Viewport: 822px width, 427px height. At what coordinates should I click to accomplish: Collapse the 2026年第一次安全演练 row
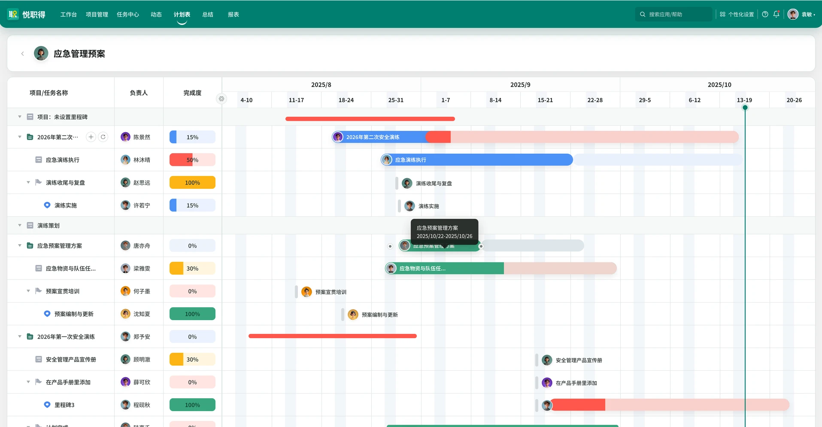pyautogui.click(x=19, y=336)
